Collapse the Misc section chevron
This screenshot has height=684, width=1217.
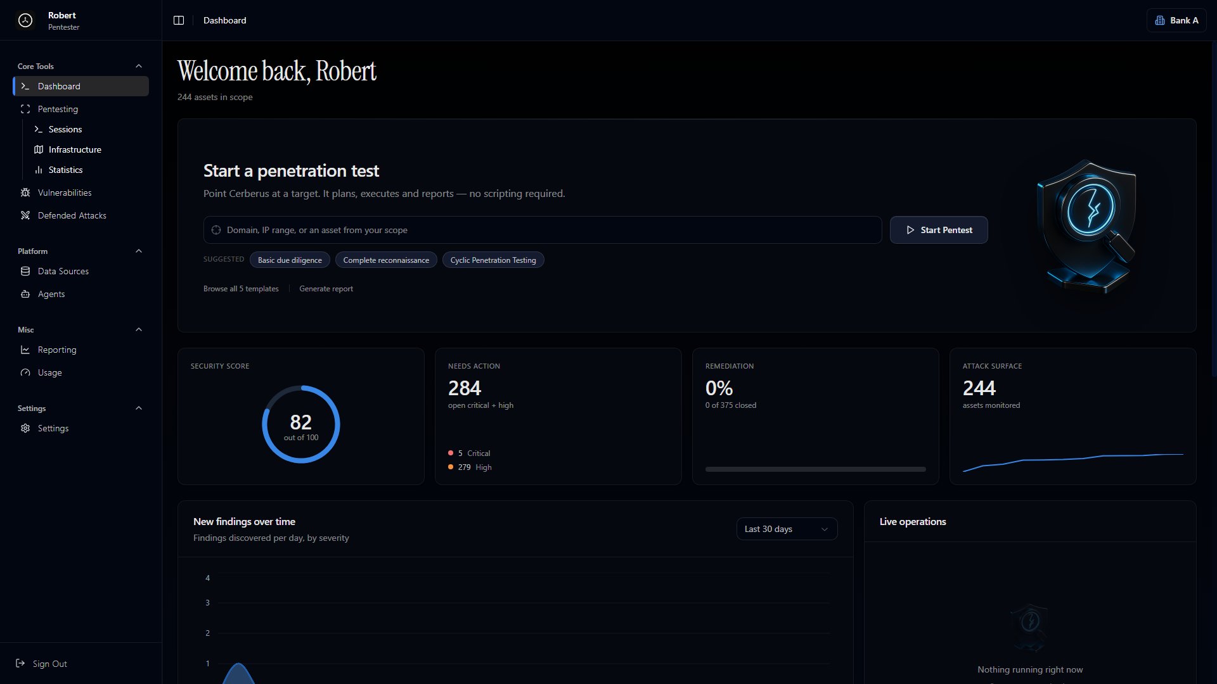[139, 329]
